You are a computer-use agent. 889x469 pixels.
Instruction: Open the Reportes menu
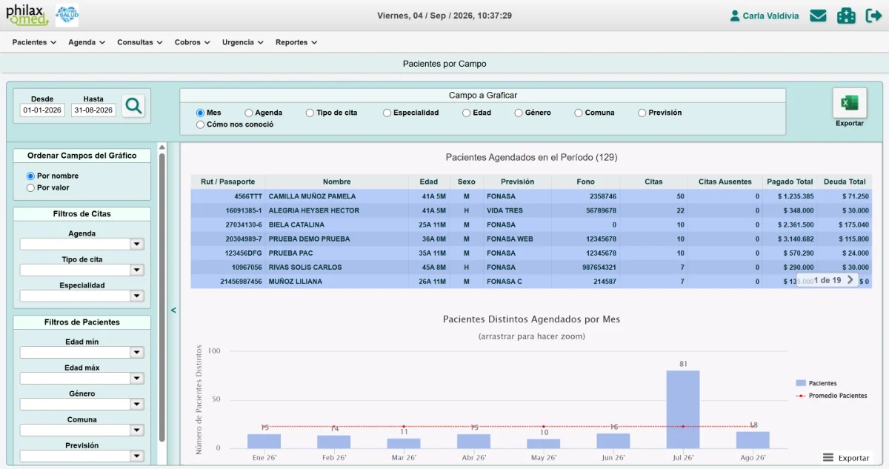pyautogui.click(x=296, y=42)
